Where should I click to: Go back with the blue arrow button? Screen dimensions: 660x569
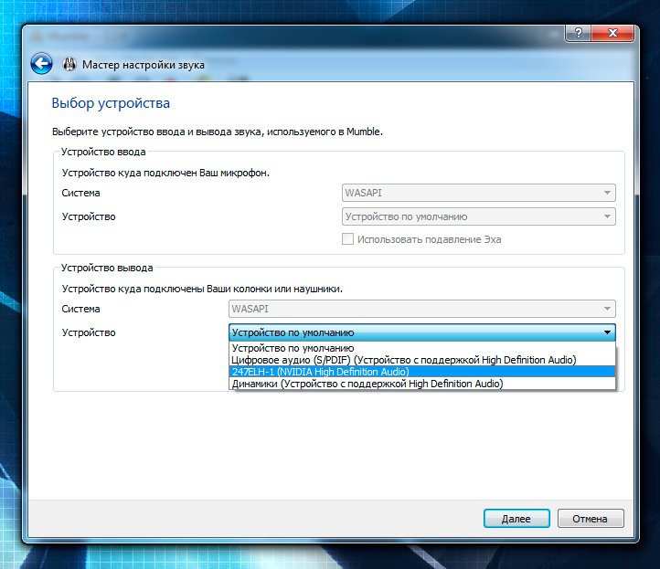(41, 64)
